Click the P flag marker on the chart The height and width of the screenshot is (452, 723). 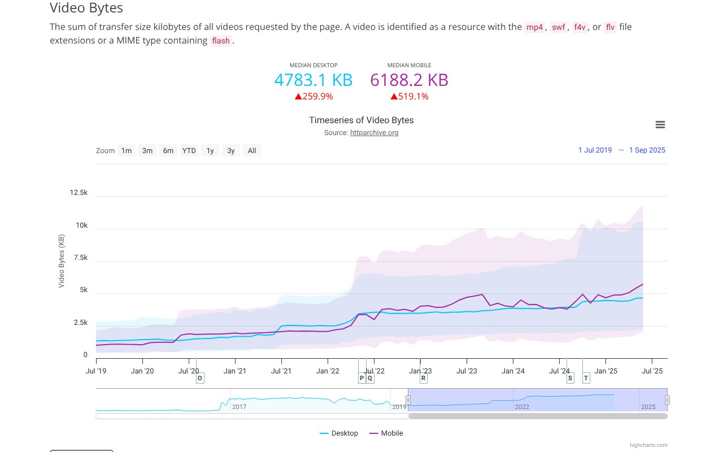click(x=361, y=379)
